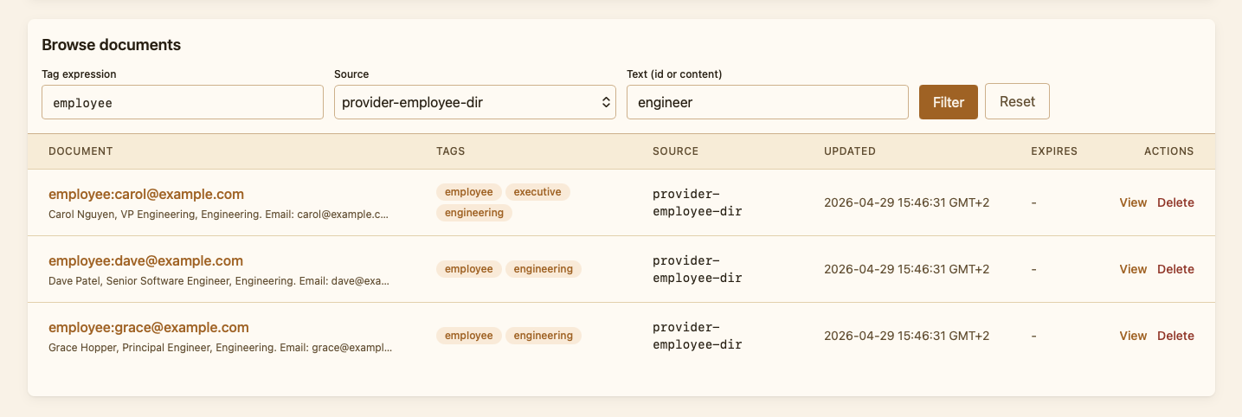This screenshot has width=1242, height=417.
Task: Select the engineering tag in Dave's row
Action: click(544, 269)
